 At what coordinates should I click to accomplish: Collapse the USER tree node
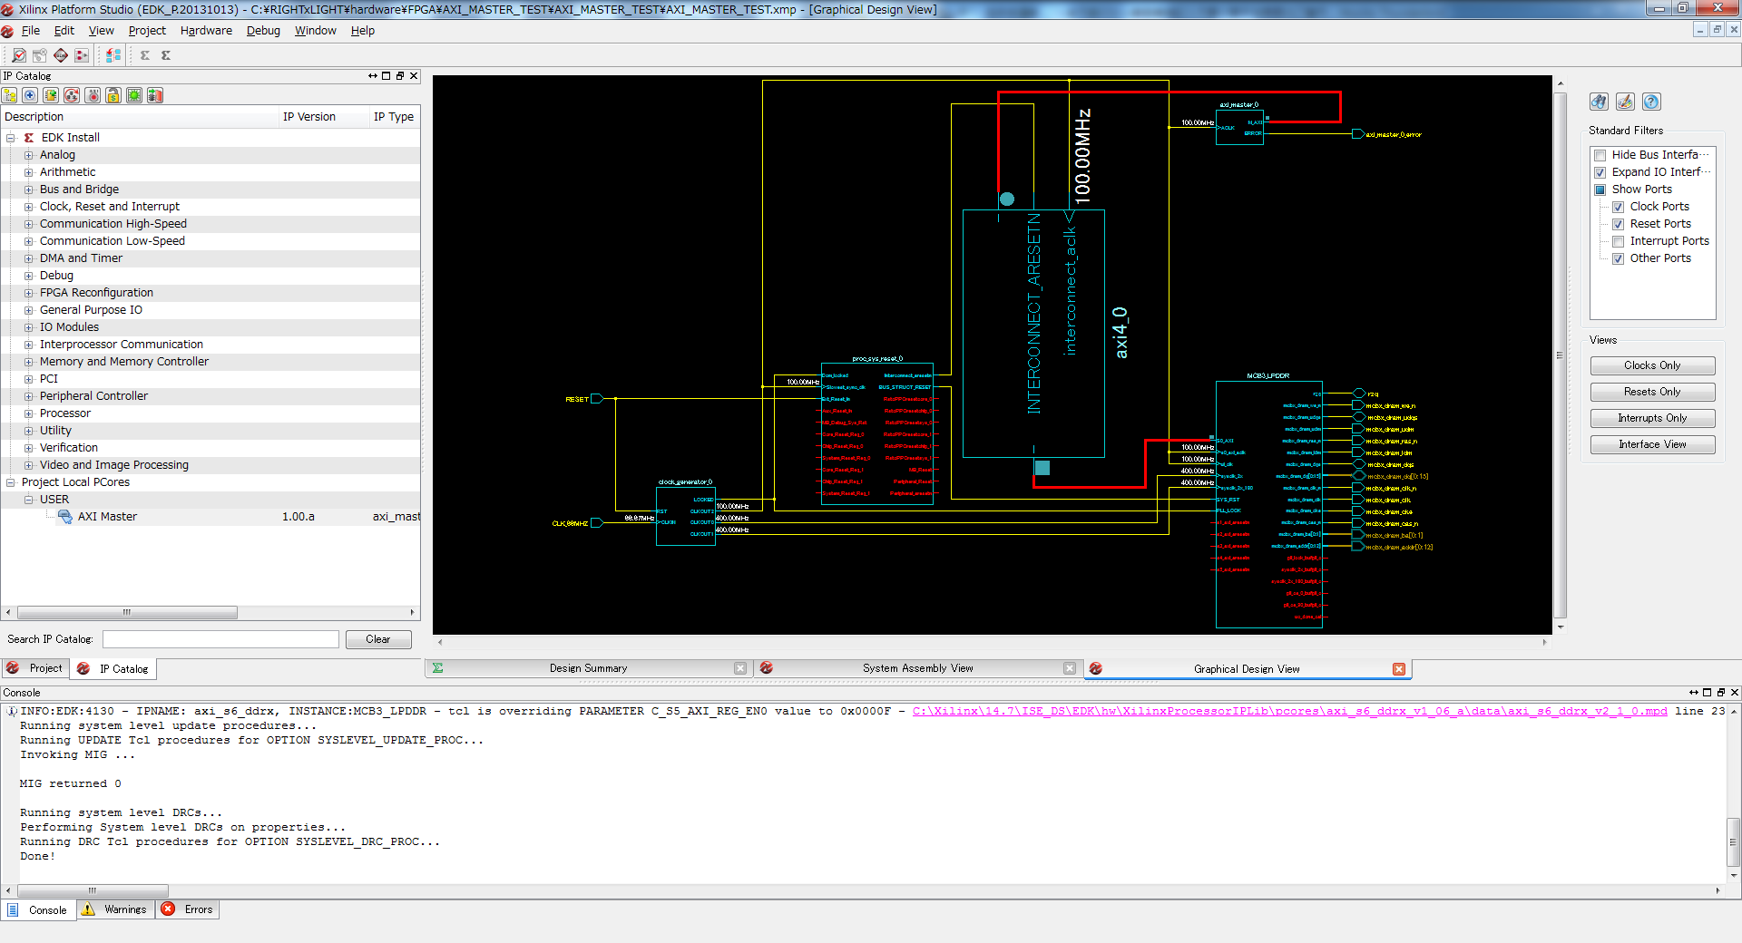(x=28, y=500)
